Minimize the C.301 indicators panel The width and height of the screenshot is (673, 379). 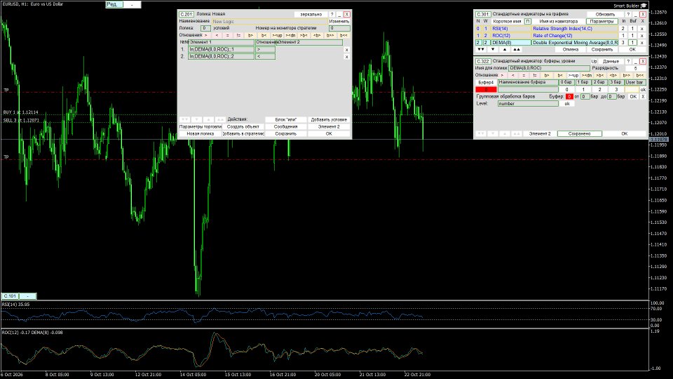click(x=636, y=14)
